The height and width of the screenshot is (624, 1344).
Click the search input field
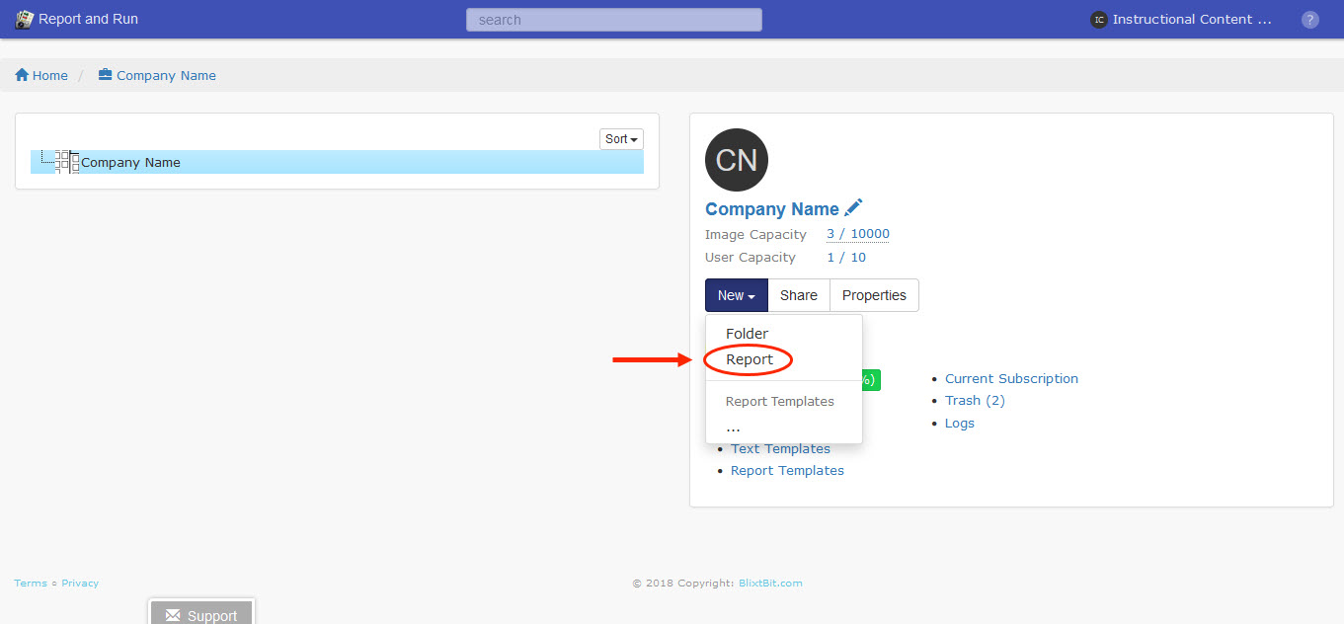[x=613, y=20]
